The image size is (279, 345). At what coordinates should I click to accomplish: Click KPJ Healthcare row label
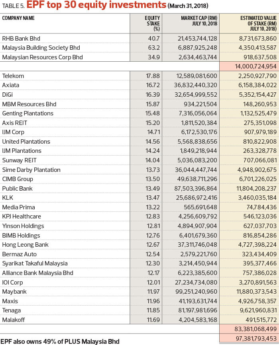click(x=22, y=216)
